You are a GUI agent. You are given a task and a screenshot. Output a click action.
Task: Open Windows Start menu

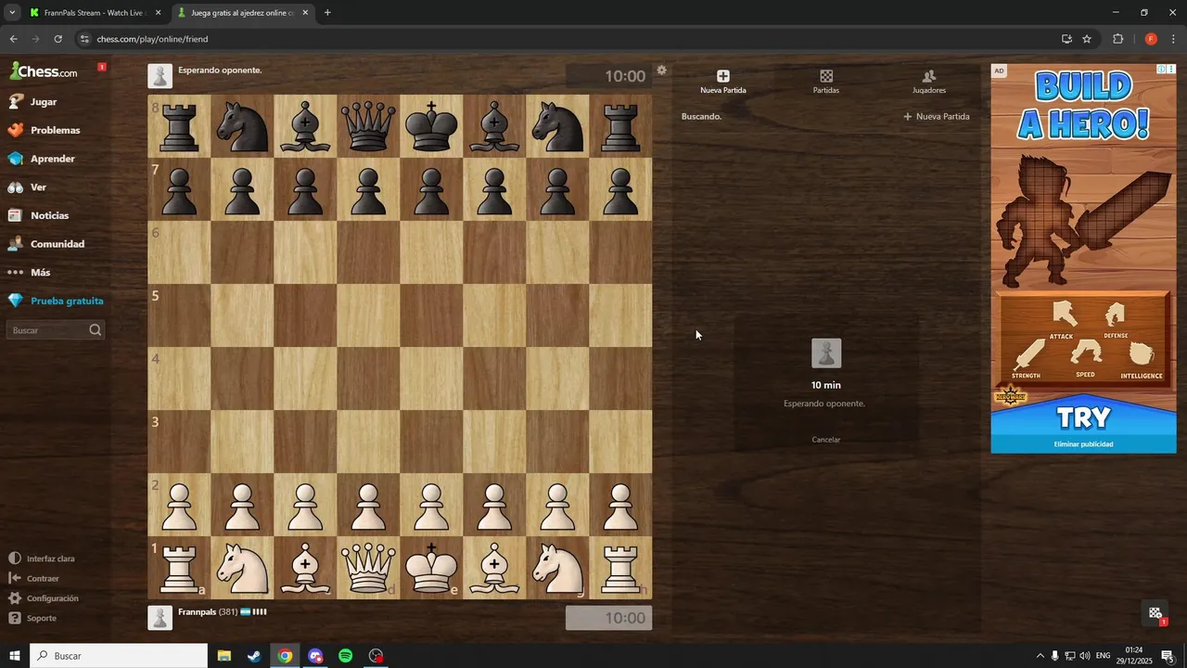15,656
